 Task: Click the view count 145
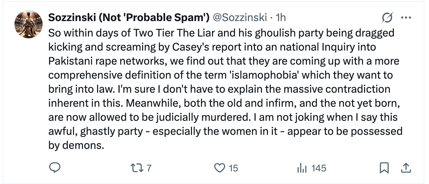[319, 168]
